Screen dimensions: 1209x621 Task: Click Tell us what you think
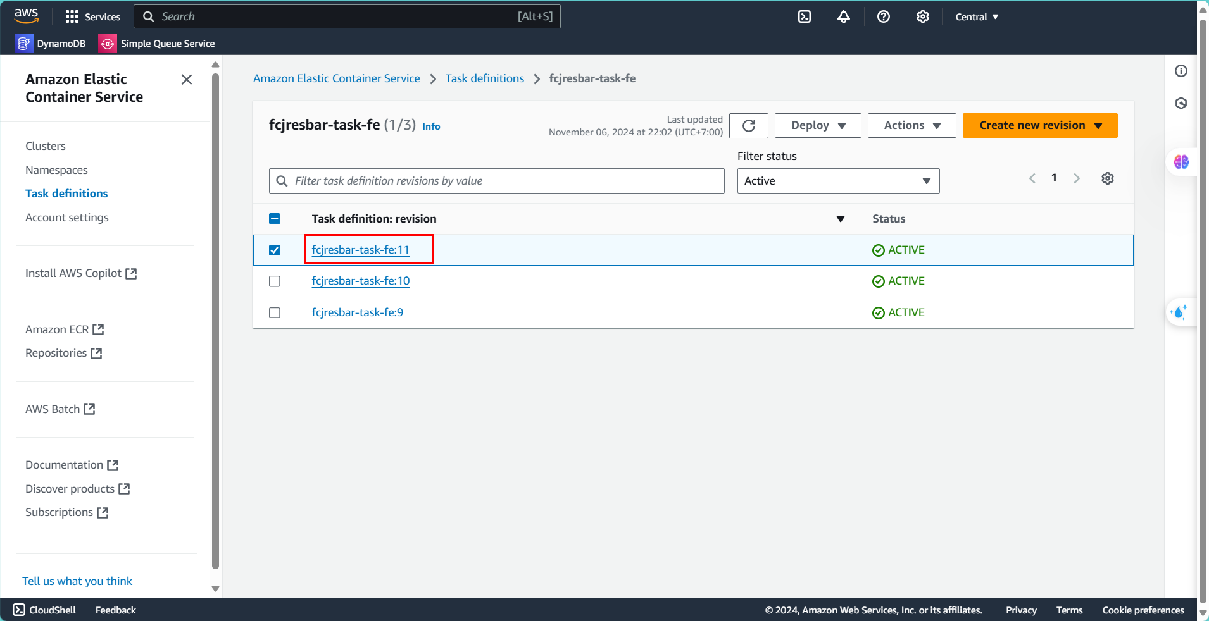coord(77,581)
